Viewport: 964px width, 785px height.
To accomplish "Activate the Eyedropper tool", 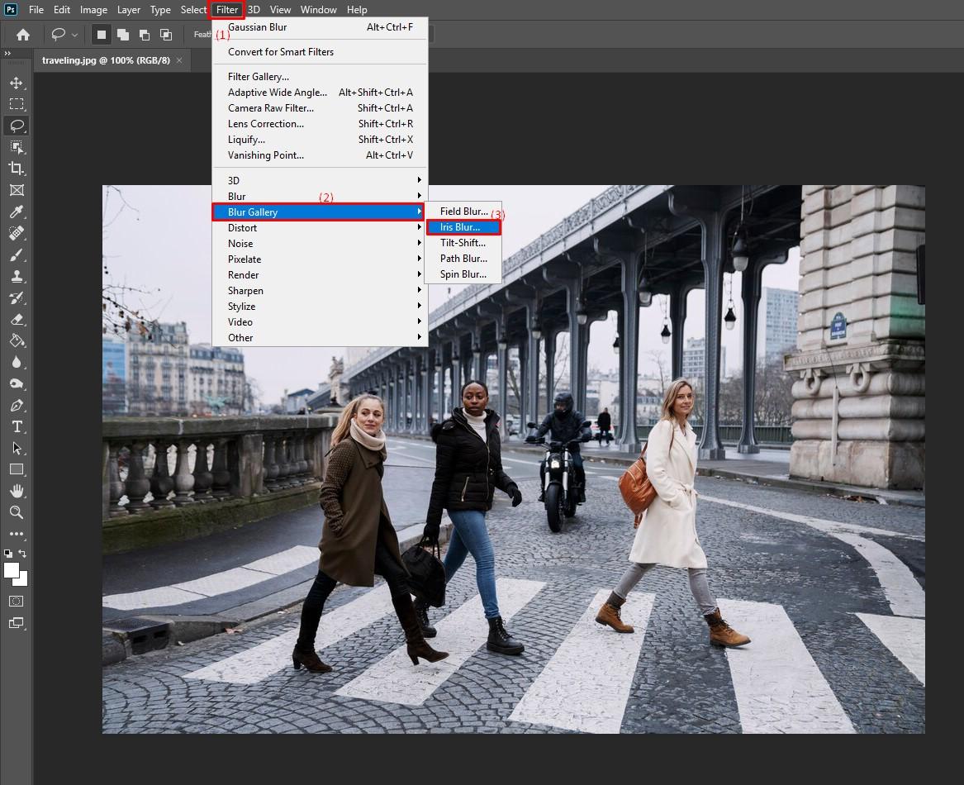I will (16, 212).
